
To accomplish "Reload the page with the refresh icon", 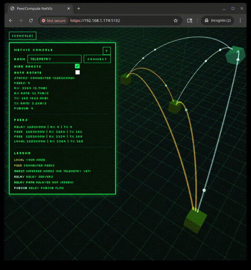I will [x=31, y=21].
